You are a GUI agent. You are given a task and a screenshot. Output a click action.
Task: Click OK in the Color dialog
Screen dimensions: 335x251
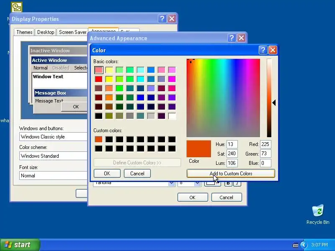click(x=107, y=173)
